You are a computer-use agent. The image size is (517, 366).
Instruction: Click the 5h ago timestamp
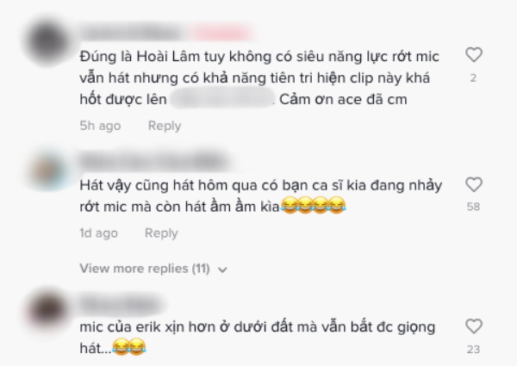[100, 126]
